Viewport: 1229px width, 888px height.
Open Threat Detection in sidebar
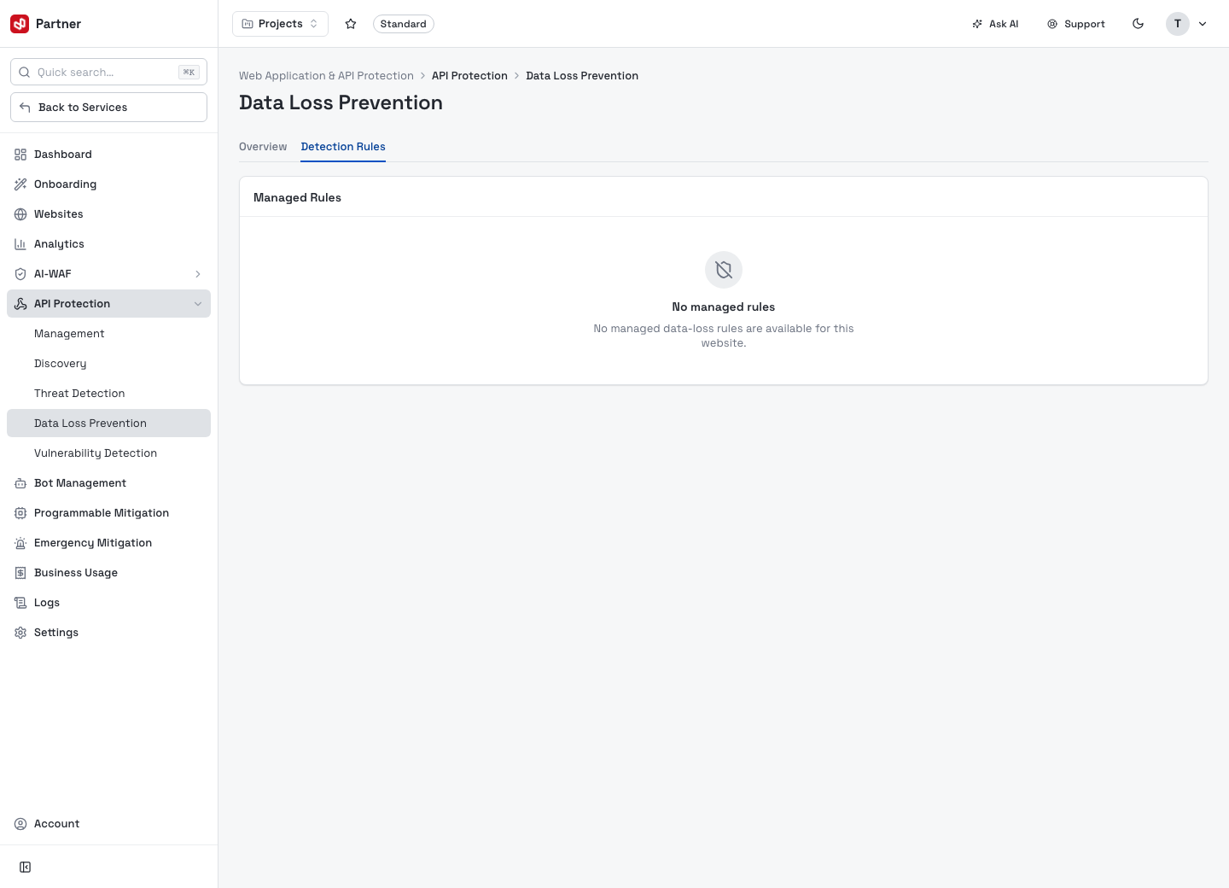[x=108, y=394]
